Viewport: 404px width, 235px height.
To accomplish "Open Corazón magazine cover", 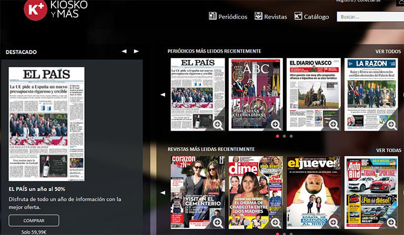I will click(x=198, y=193).
